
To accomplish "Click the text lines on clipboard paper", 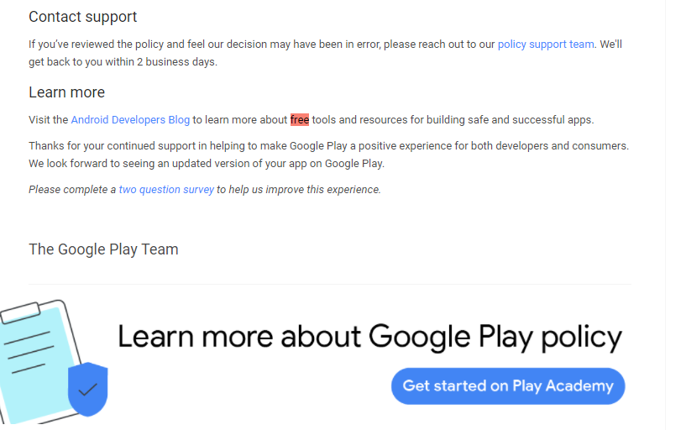I will (29, 353).
